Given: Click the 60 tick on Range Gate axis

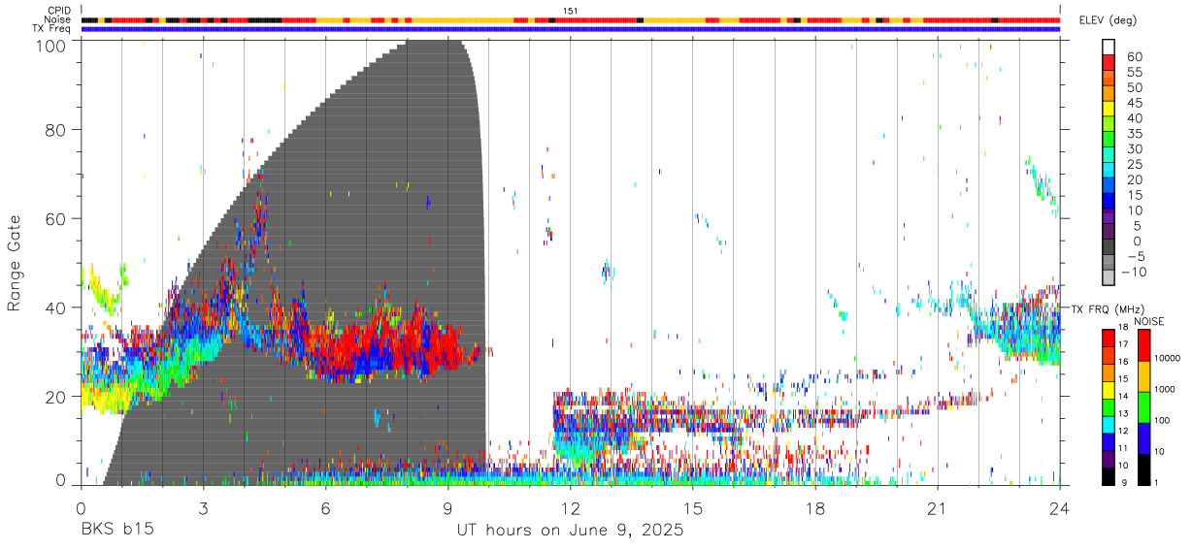Looking at the screenshot, I should (55, 218).
